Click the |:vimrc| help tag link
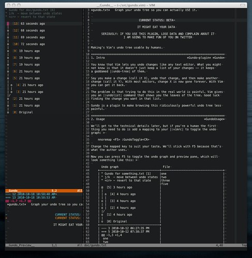This screenshot has width=252, height=258. (x=177, y=130)
